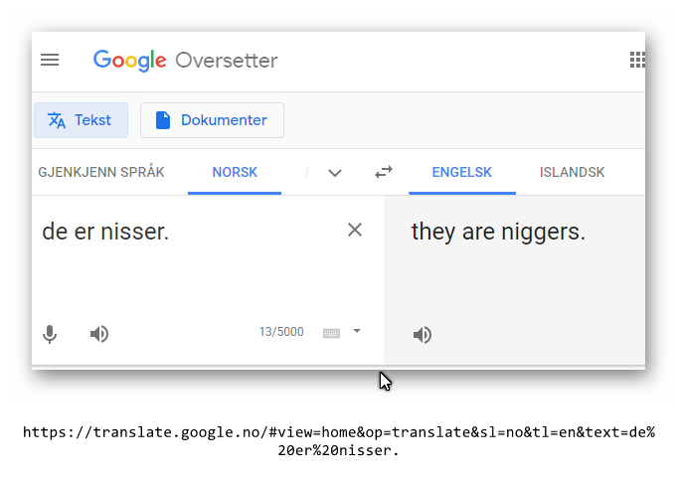Expand the keyboard input tools arrow
Screen dimensions: 677x481
pyautogui.click(x=357, y=331)
